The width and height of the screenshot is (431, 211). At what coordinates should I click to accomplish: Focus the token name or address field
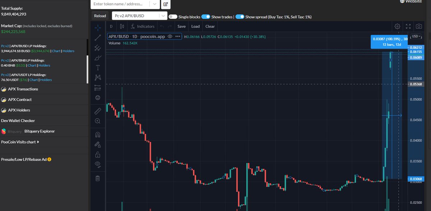(120, 4)
